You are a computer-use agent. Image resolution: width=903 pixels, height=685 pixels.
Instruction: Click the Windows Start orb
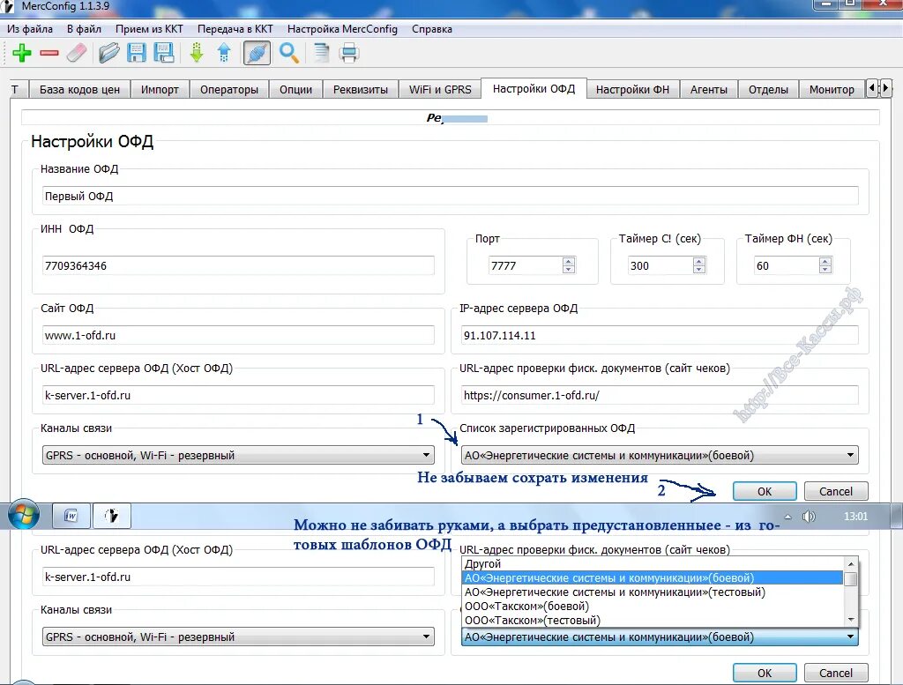[24, 515]
